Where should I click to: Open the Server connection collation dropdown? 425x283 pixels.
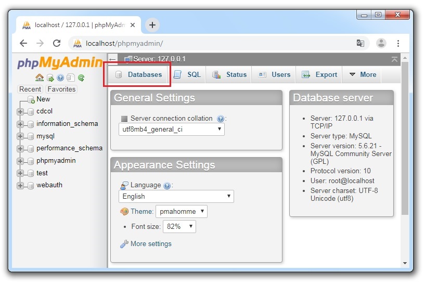[x=172, y=130]
